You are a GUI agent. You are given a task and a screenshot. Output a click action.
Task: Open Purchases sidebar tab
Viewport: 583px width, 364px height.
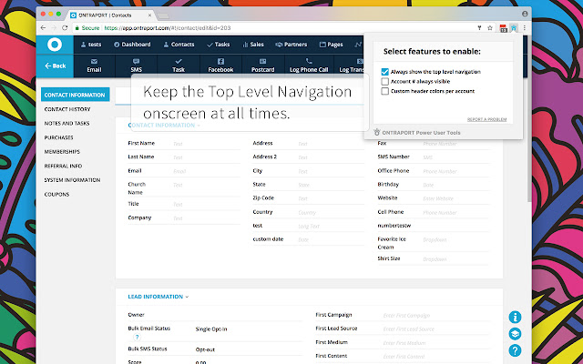[58, 137]
